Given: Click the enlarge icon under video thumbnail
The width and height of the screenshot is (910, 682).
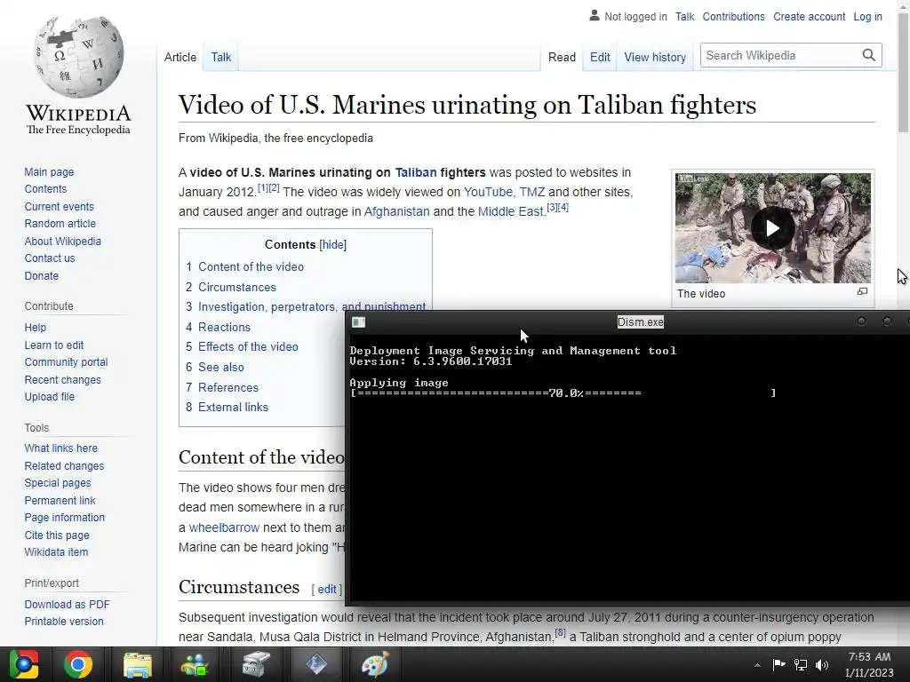Looking at the screenshot, I should click(862, 291).
